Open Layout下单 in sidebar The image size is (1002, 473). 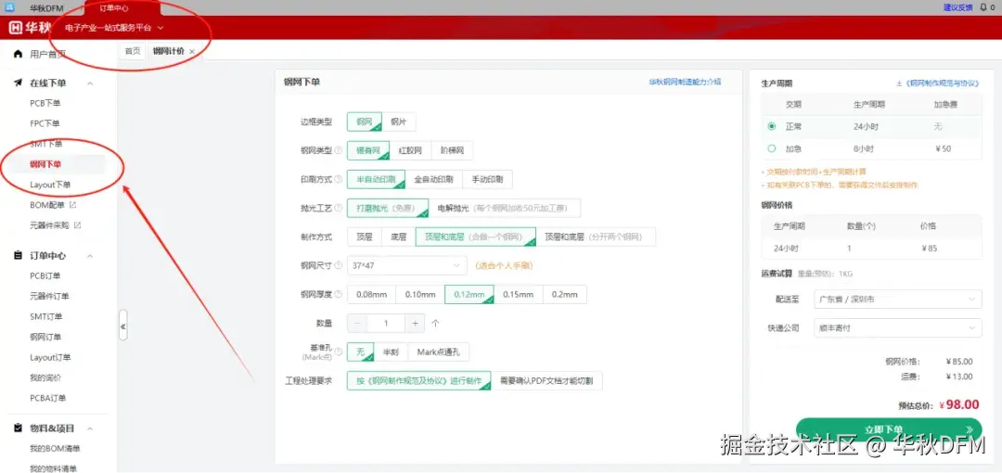pos(50,185)
